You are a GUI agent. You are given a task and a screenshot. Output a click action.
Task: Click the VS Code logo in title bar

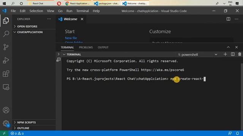coord(4,11)
